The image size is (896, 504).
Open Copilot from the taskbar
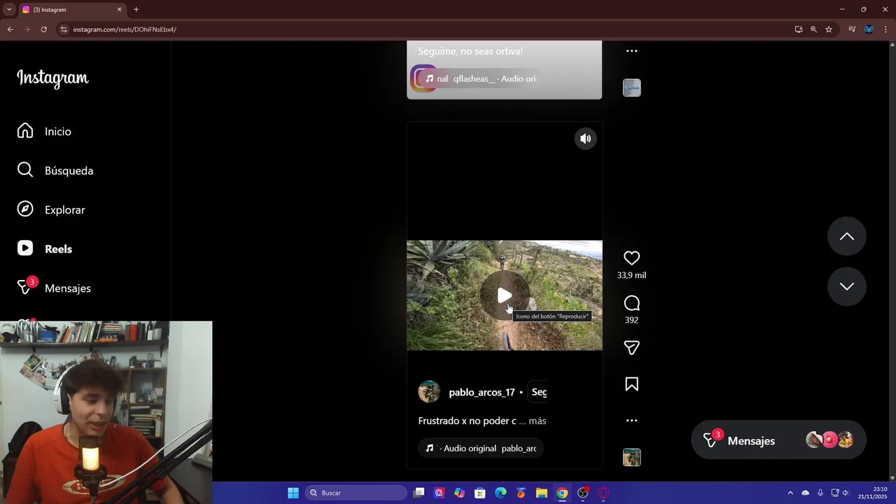[459, 493]
